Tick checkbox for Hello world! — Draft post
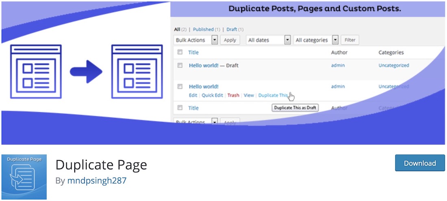 tap(180, 65)
